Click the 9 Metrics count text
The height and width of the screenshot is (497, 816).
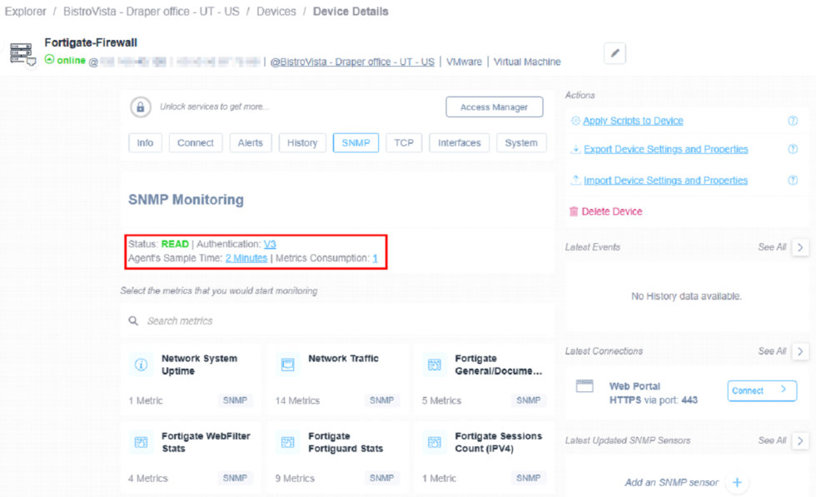(295, 478)
